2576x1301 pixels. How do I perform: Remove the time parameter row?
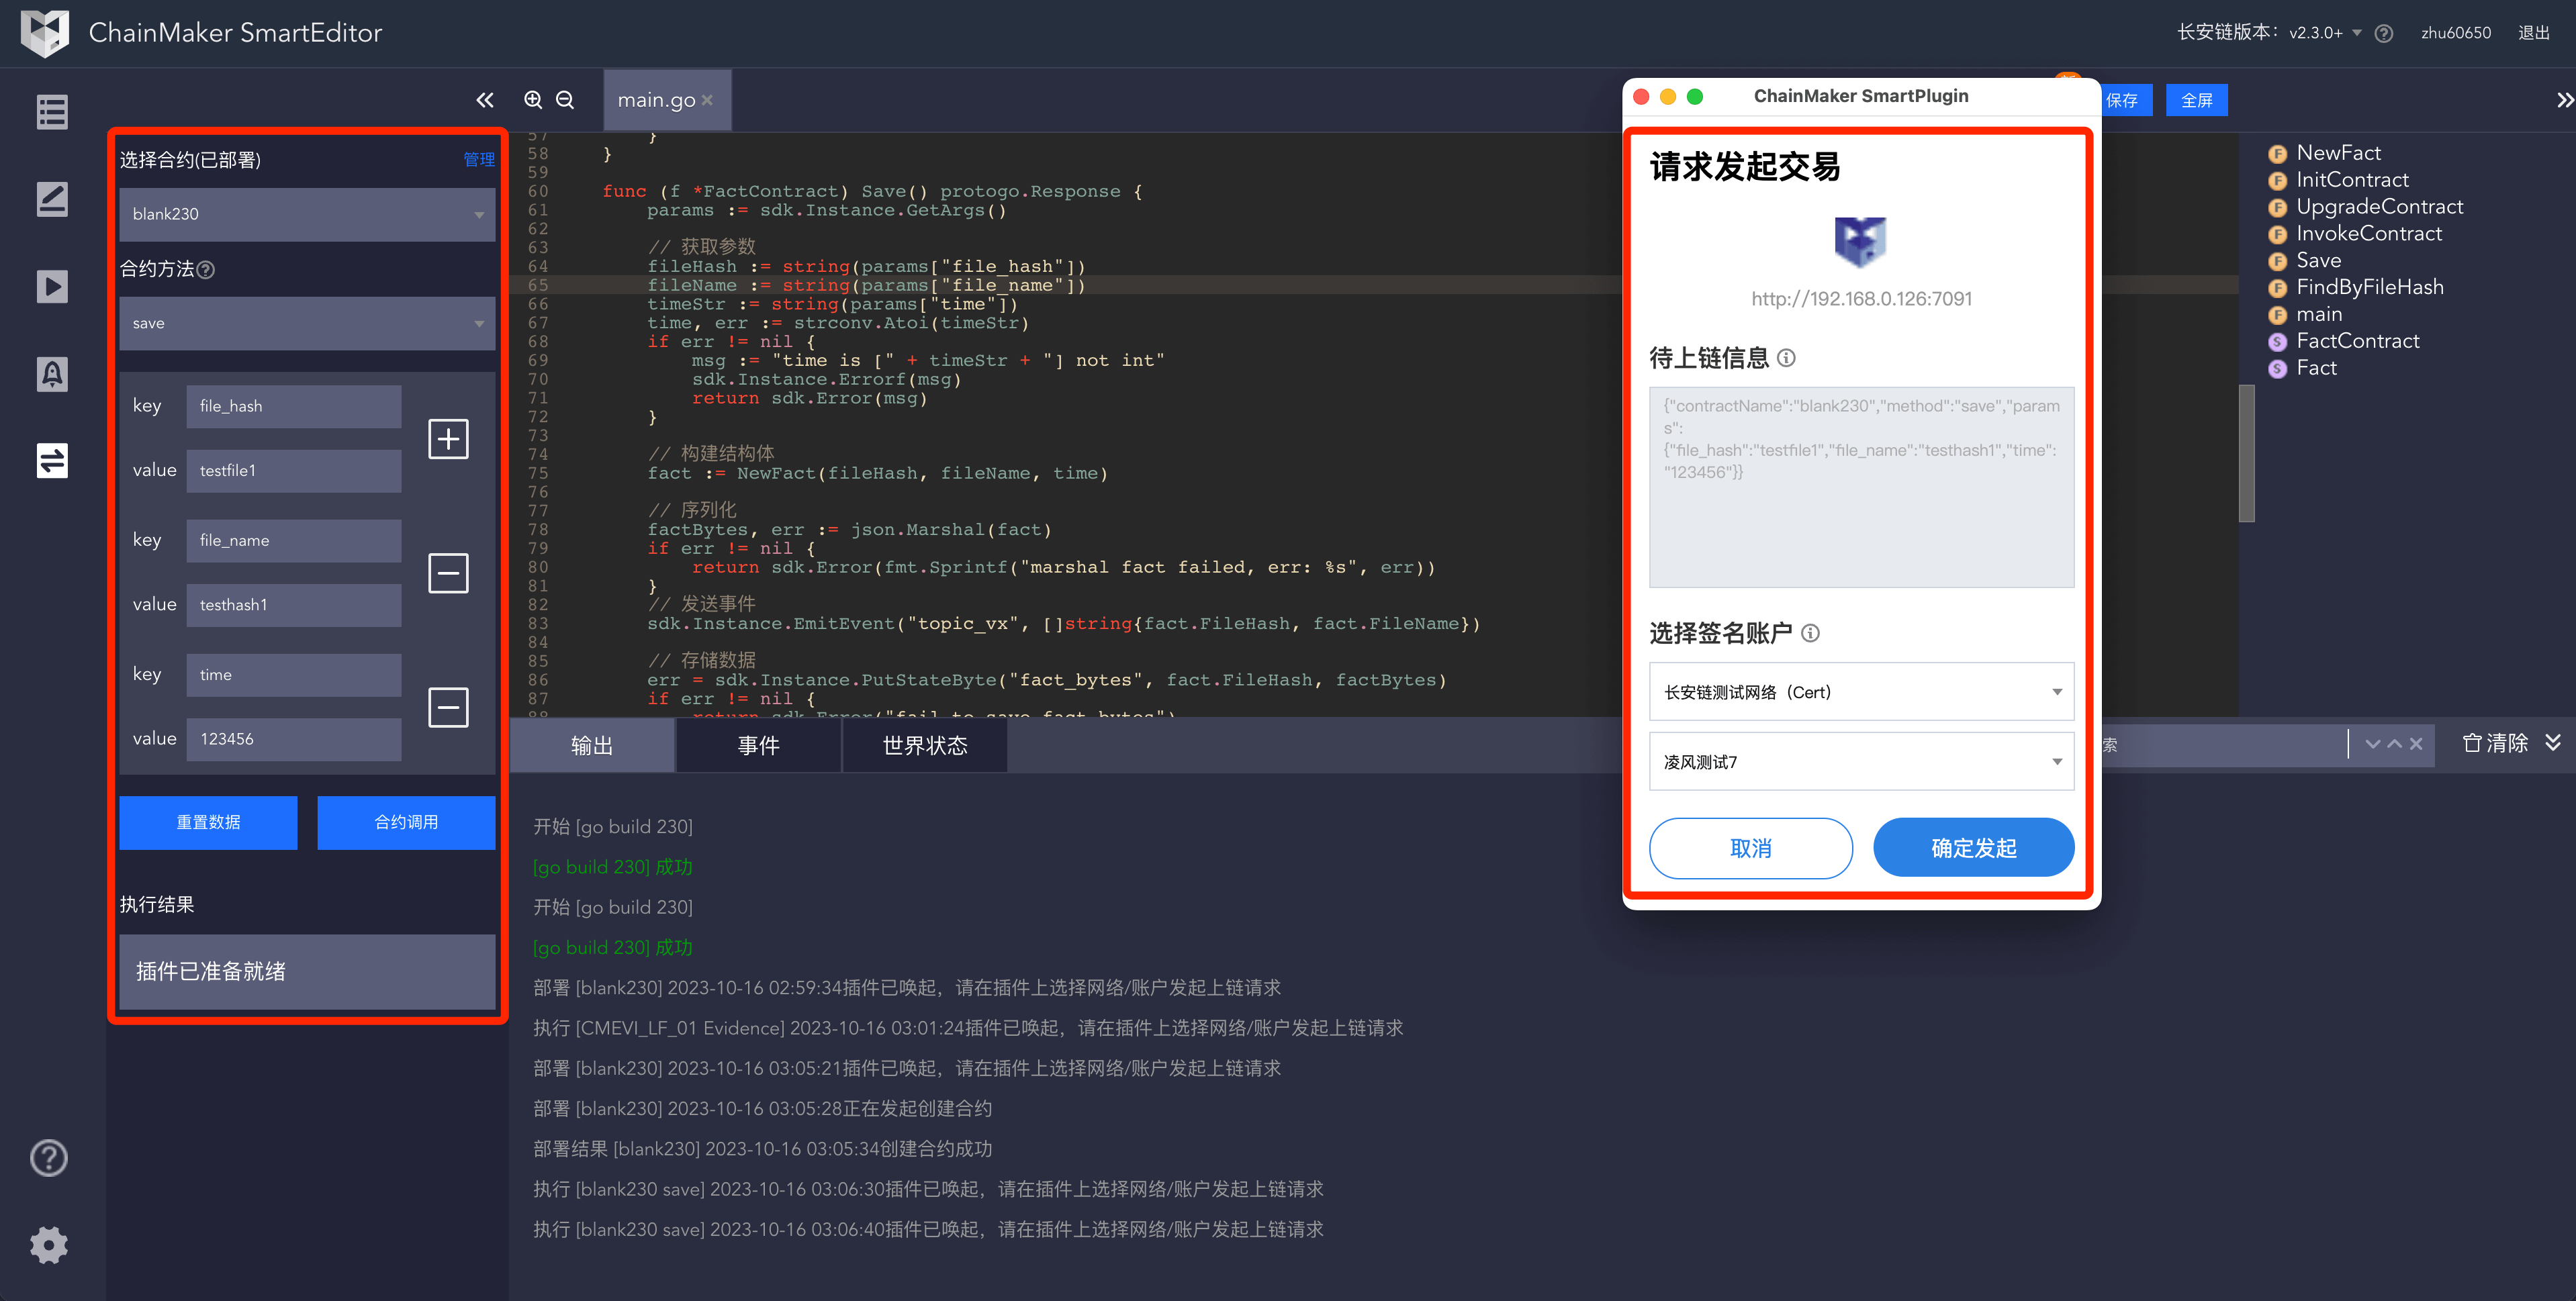pos(448,707)
